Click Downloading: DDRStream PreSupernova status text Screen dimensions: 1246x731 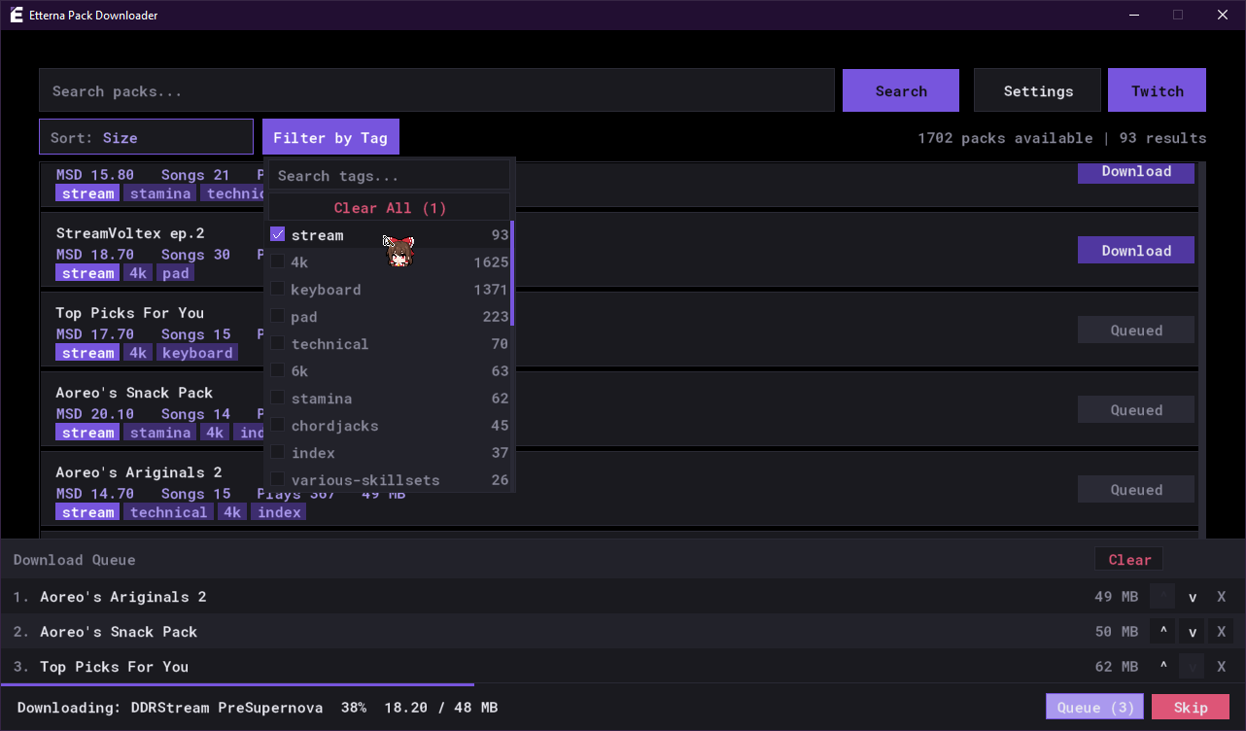coord(169,708)
